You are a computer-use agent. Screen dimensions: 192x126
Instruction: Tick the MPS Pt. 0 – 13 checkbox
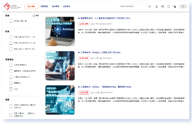click(11, 37)
